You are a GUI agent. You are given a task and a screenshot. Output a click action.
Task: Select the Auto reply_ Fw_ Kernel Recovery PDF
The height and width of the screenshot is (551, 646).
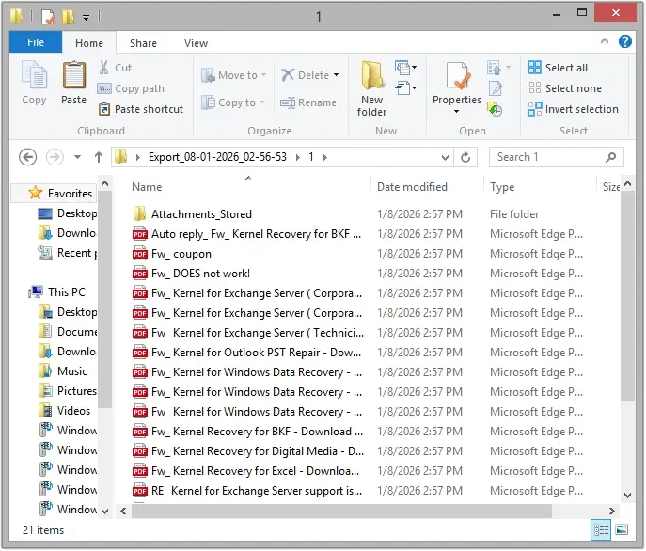click(x=246, y=234)
